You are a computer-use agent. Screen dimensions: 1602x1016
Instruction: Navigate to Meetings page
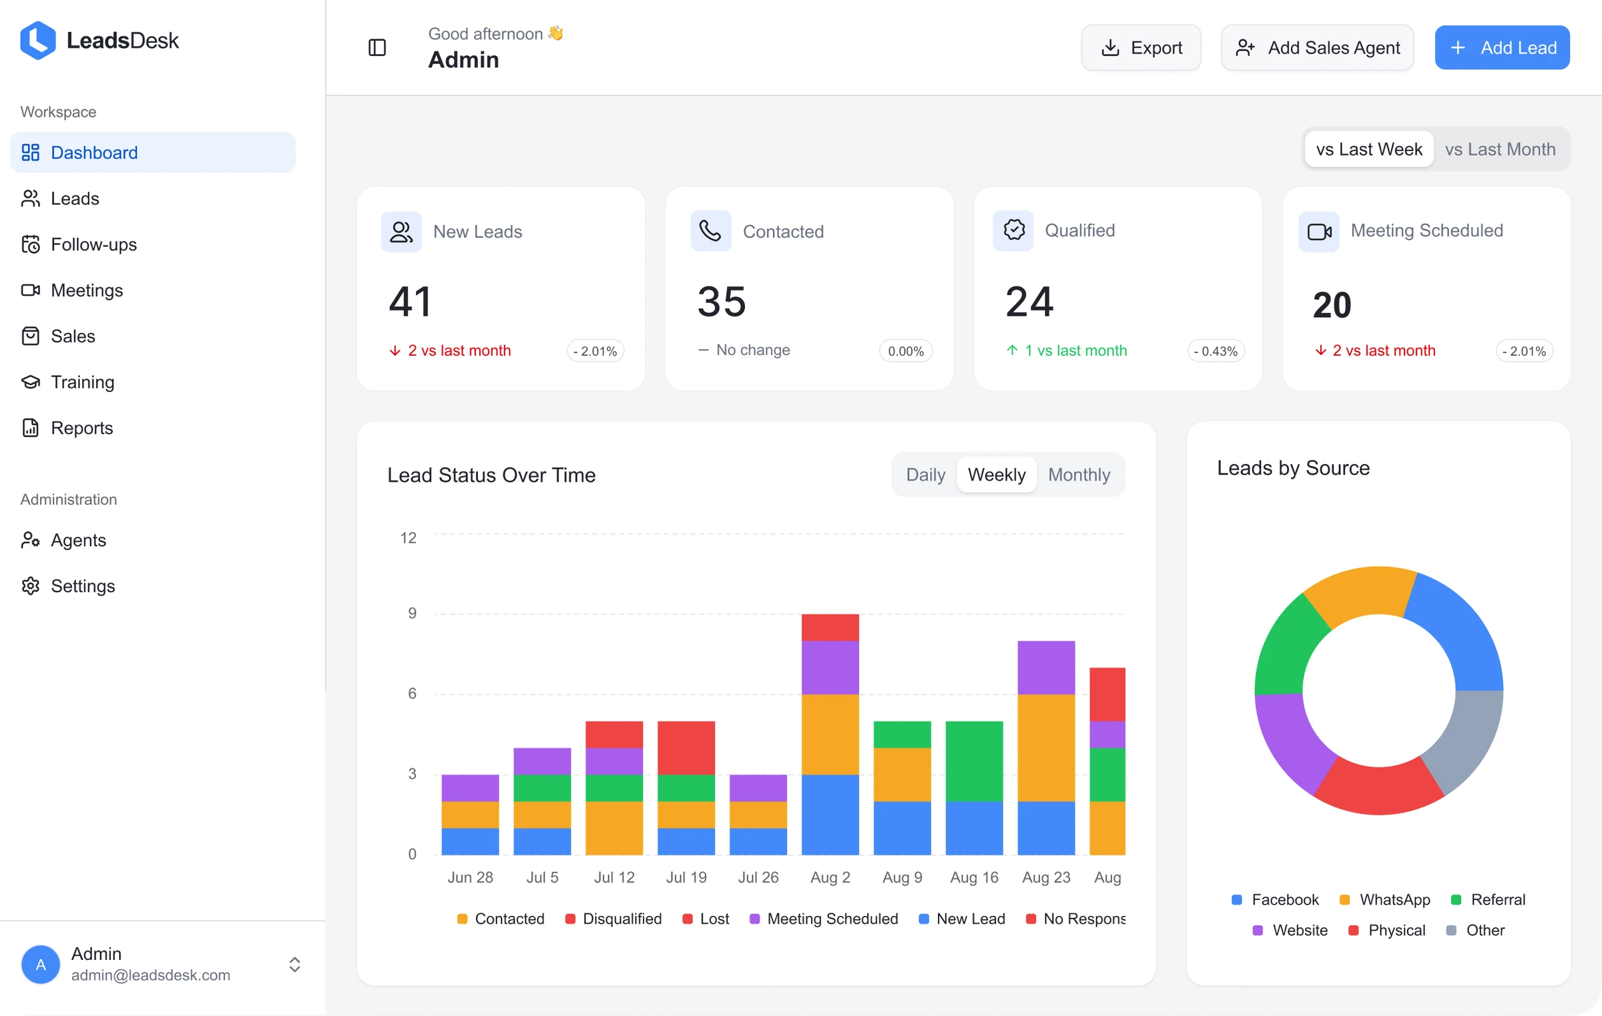[153, 290]
